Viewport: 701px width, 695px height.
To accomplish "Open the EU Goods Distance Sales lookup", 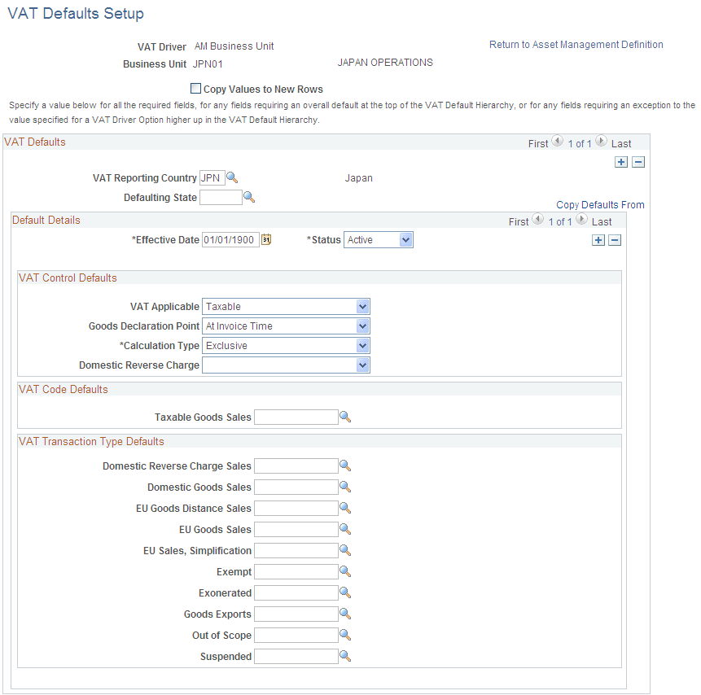I will (x=345, y=508).
